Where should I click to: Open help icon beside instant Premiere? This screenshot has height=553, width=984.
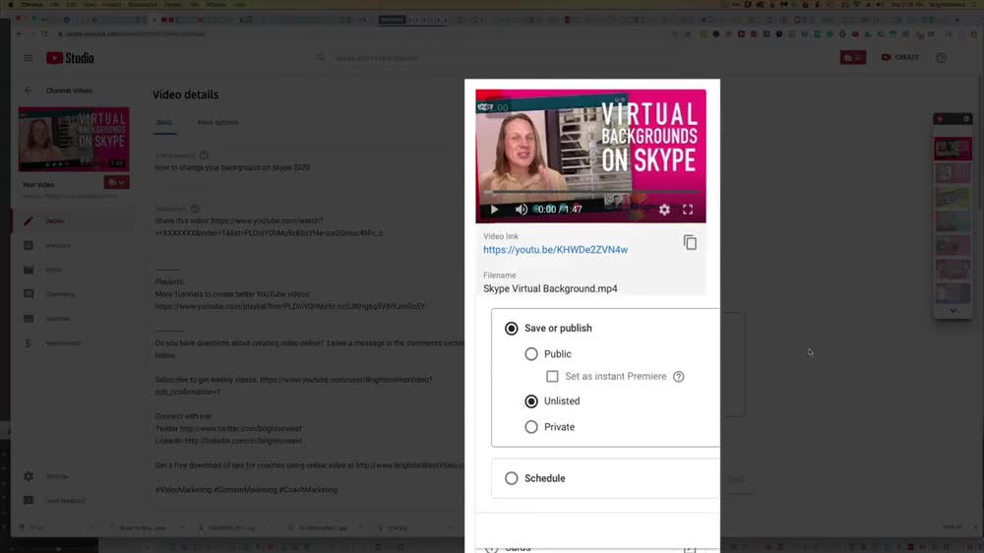point(678,377)
